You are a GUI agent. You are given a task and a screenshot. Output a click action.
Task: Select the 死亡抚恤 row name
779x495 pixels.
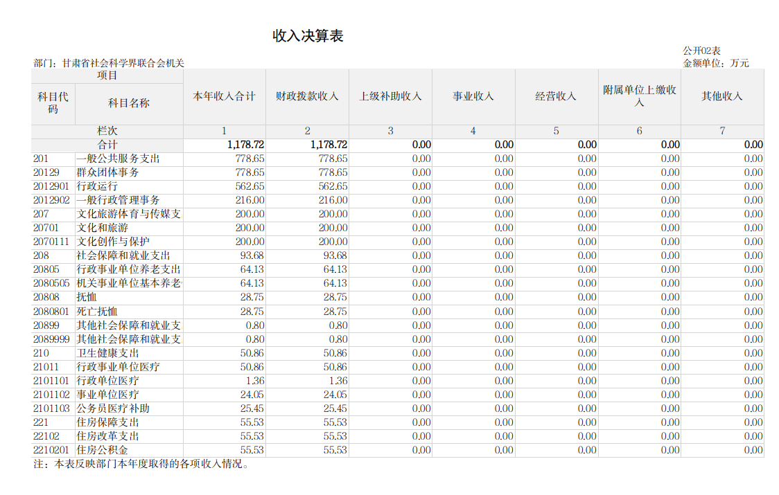point(97,312)
